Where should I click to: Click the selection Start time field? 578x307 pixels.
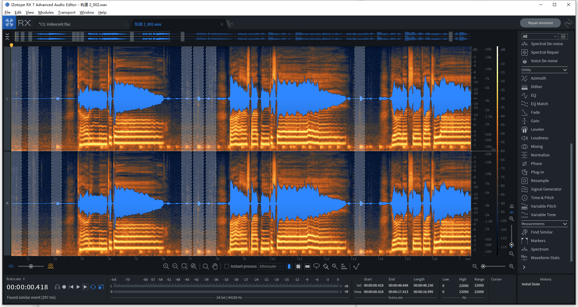pyautogui.click(x=373, y=286)
